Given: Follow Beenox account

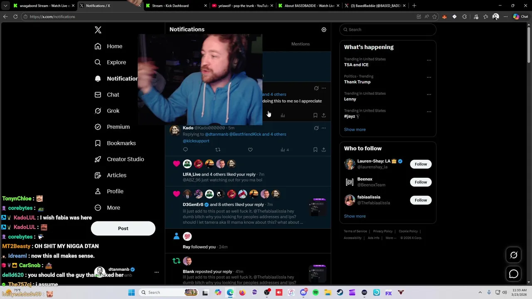Looking at the screenshot, I should [421, 182].
